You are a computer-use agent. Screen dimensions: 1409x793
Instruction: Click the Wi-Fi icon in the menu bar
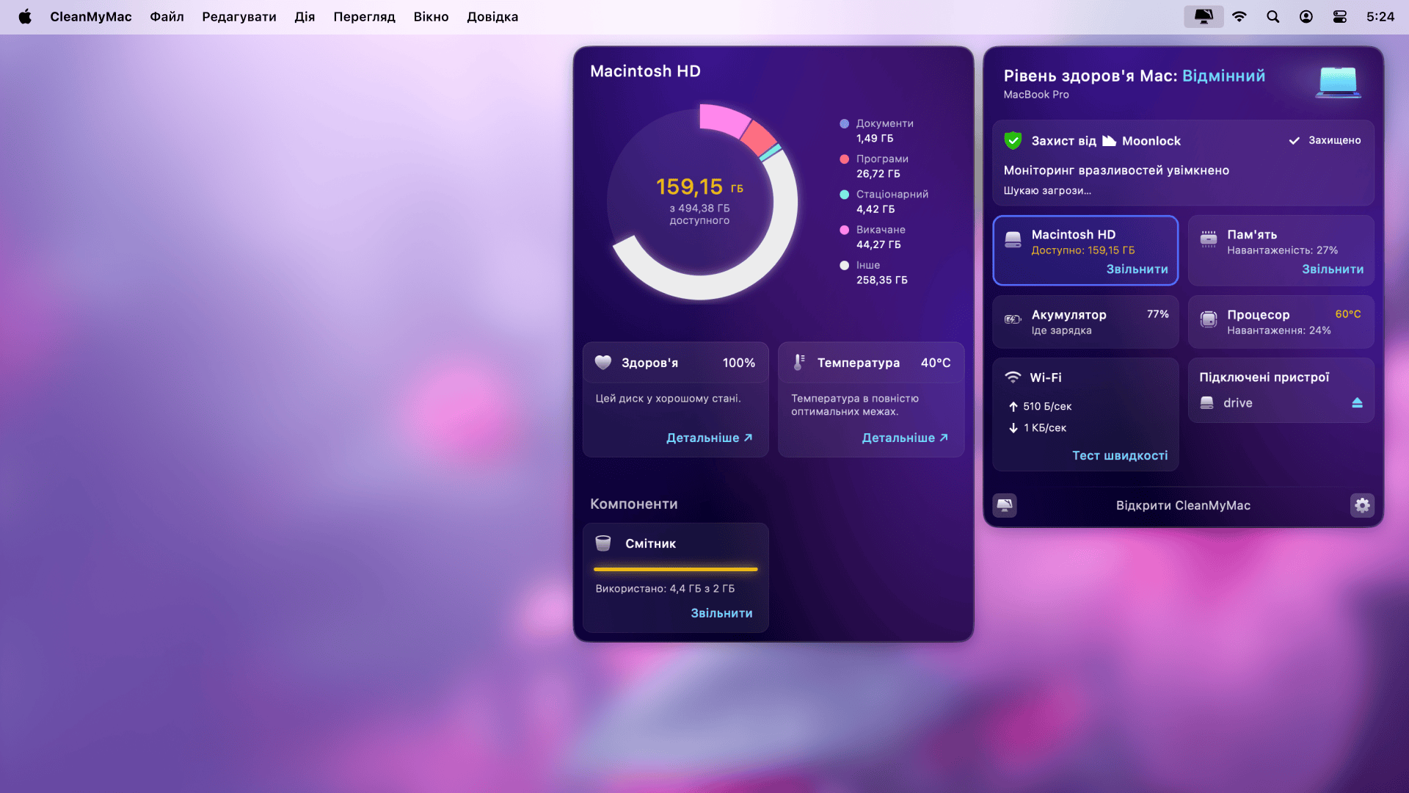pyautogui.click(x=1239, y=16)
